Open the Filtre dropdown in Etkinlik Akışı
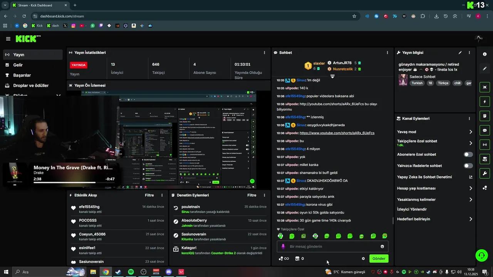The width and height of the screenshot is (493, 277). coord(149,195)
